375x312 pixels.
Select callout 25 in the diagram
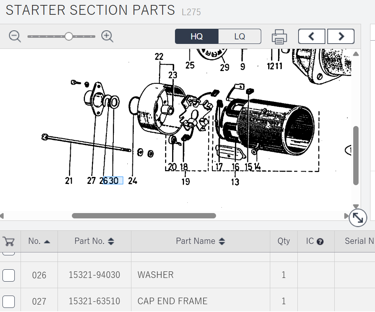(x=190, y=65)
